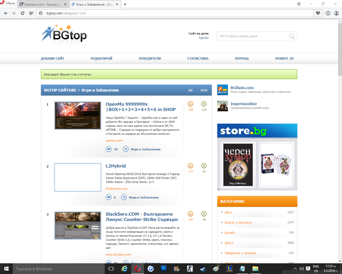Open Игри и Забавления link under L2Hybrid
342x274 pixels.
(x=144, y=197)
